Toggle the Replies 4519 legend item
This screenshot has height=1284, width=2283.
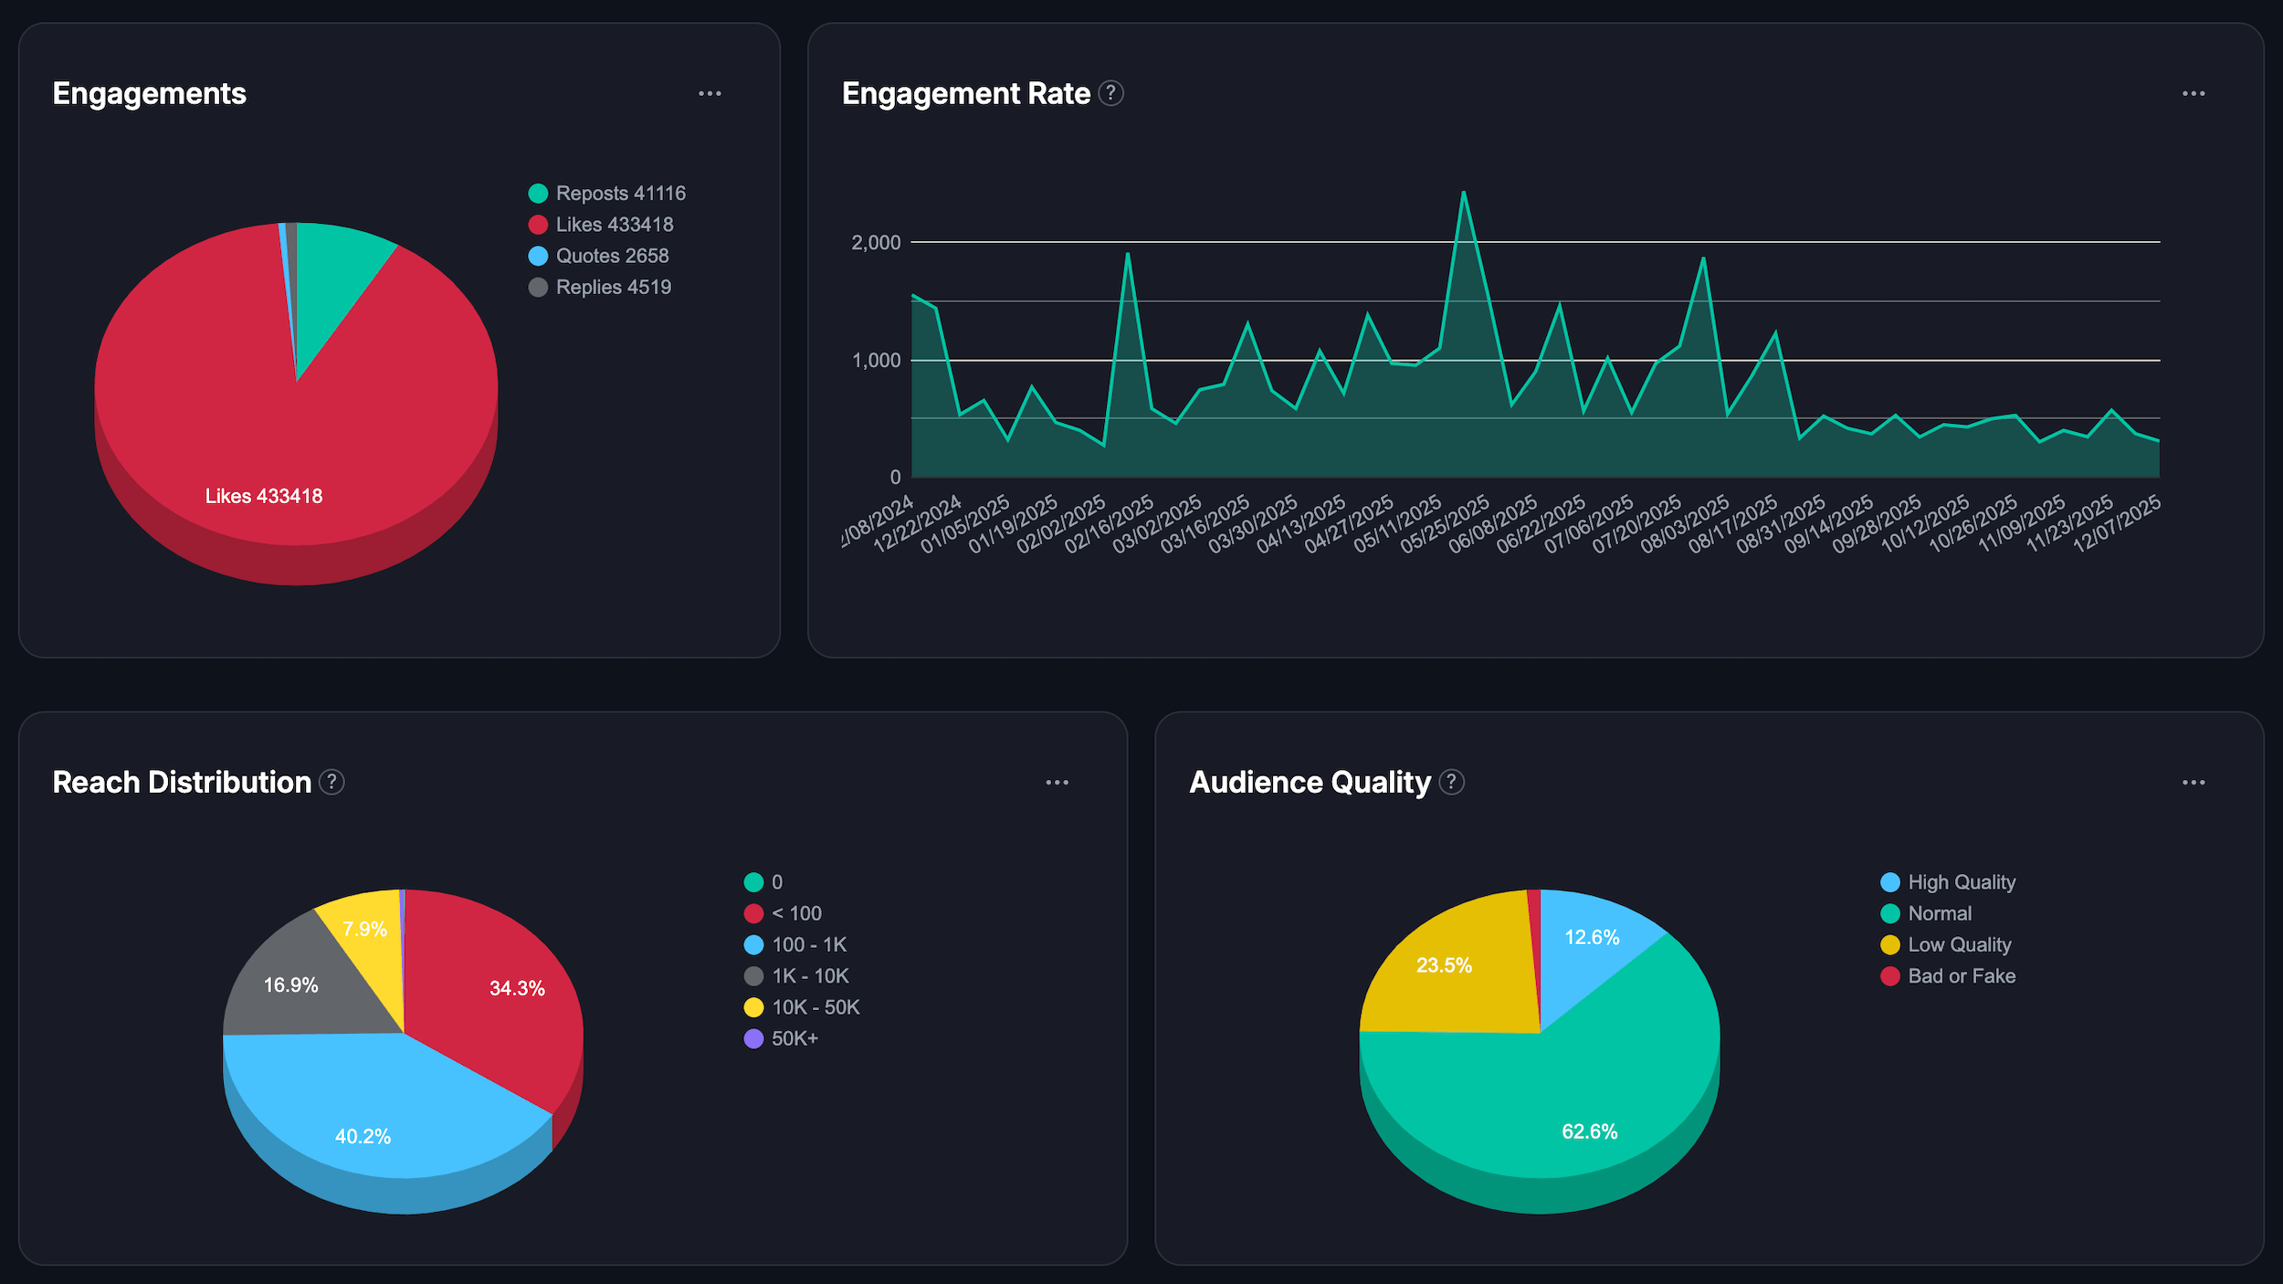click(613, 287)
